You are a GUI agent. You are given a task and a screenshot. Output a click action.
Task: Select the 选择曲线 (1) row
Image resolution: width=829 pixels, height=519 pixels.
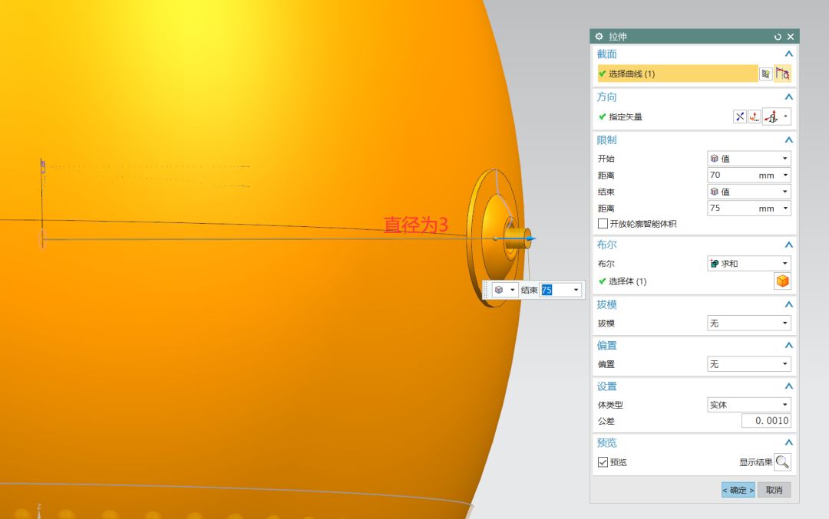pos(678,74)
